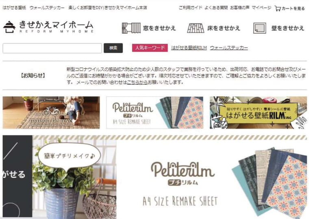
Task: Select the wall sheet icon
Action: (x=259, y=28)
